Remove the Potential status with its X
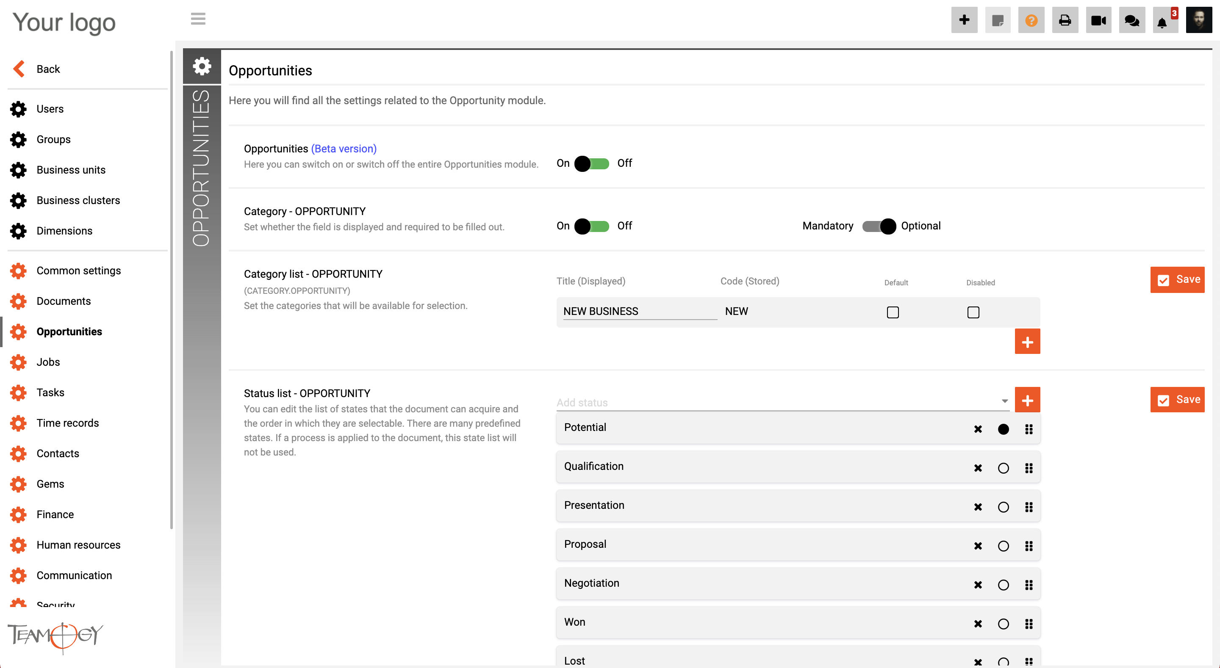 (x=978, y=429)
